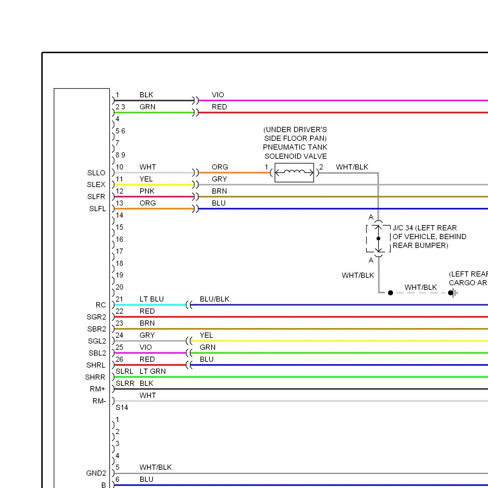Click the BLU label at S14 pin 6

point(146,479)
